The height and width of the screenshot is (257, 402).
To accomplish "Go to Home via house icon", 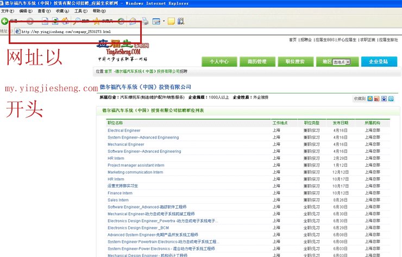I will tap(65, 21).
